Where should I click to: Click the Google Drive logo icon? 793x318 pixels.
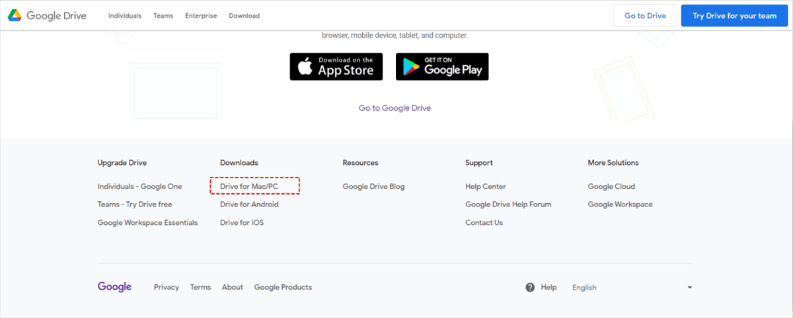tap(15, 16)
